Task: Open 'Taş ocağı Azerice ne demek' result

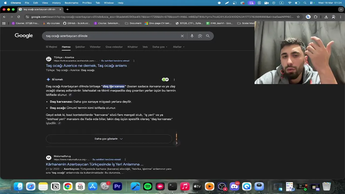Action: [x=86, y=65]
